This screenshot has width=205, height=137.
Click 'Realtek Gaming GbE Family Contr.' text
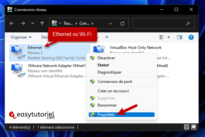click(57, 58)
